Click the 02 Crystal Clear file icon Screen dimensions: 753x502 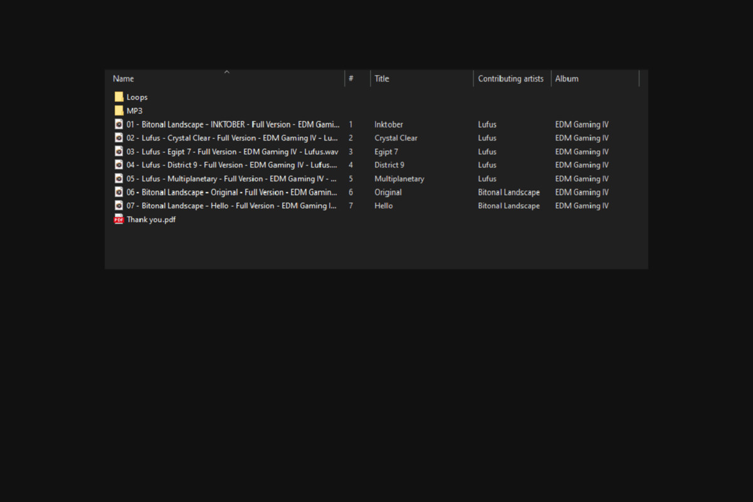pos(119,137)
